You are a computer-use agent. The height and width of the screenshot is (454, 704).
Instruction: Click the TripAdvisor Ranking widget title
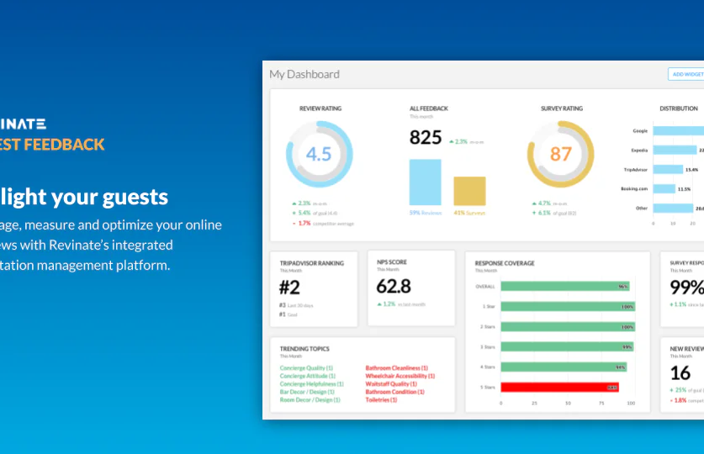312,263
